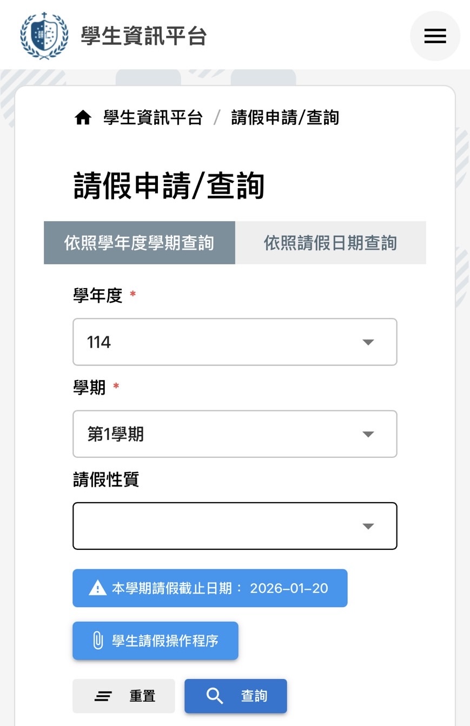Click the warning triangle beside the deadline notice
This screenshot has width=470, height=726.
98,588
